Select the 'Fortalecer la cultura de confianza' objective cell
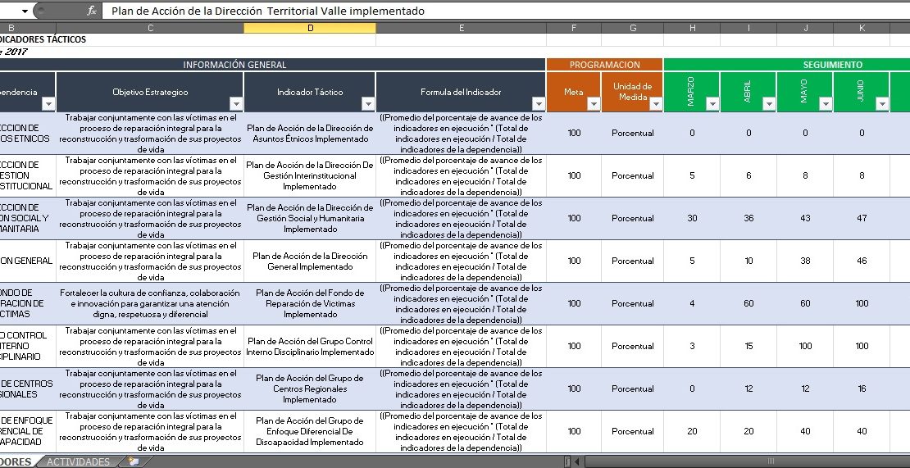The image size is (910, 468). tap(150, 303)
